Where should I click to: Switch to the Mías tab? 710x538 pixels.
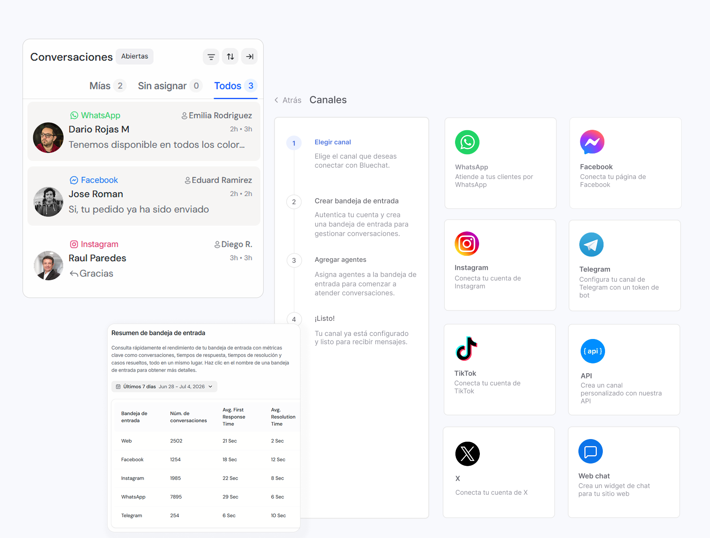point(107,86)
